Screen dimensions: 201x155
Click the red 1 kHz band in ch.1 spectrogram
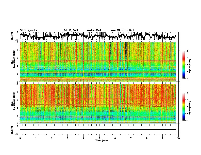tap(98, 78)
